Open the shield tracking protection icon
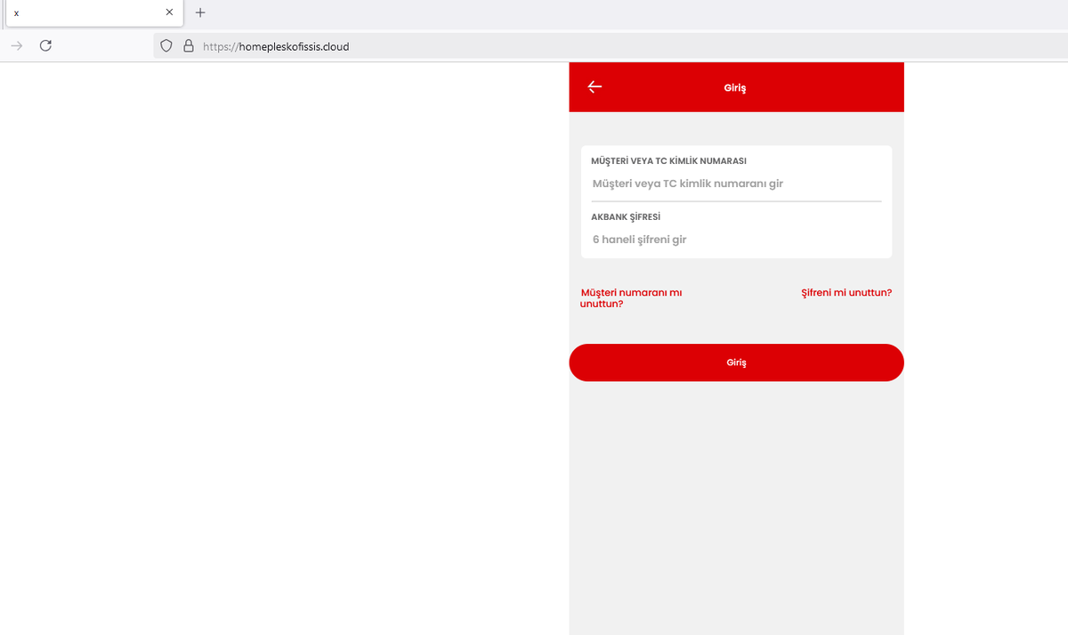The width and height of the screenshot is (1068, 635). click(x=166, y=46)
